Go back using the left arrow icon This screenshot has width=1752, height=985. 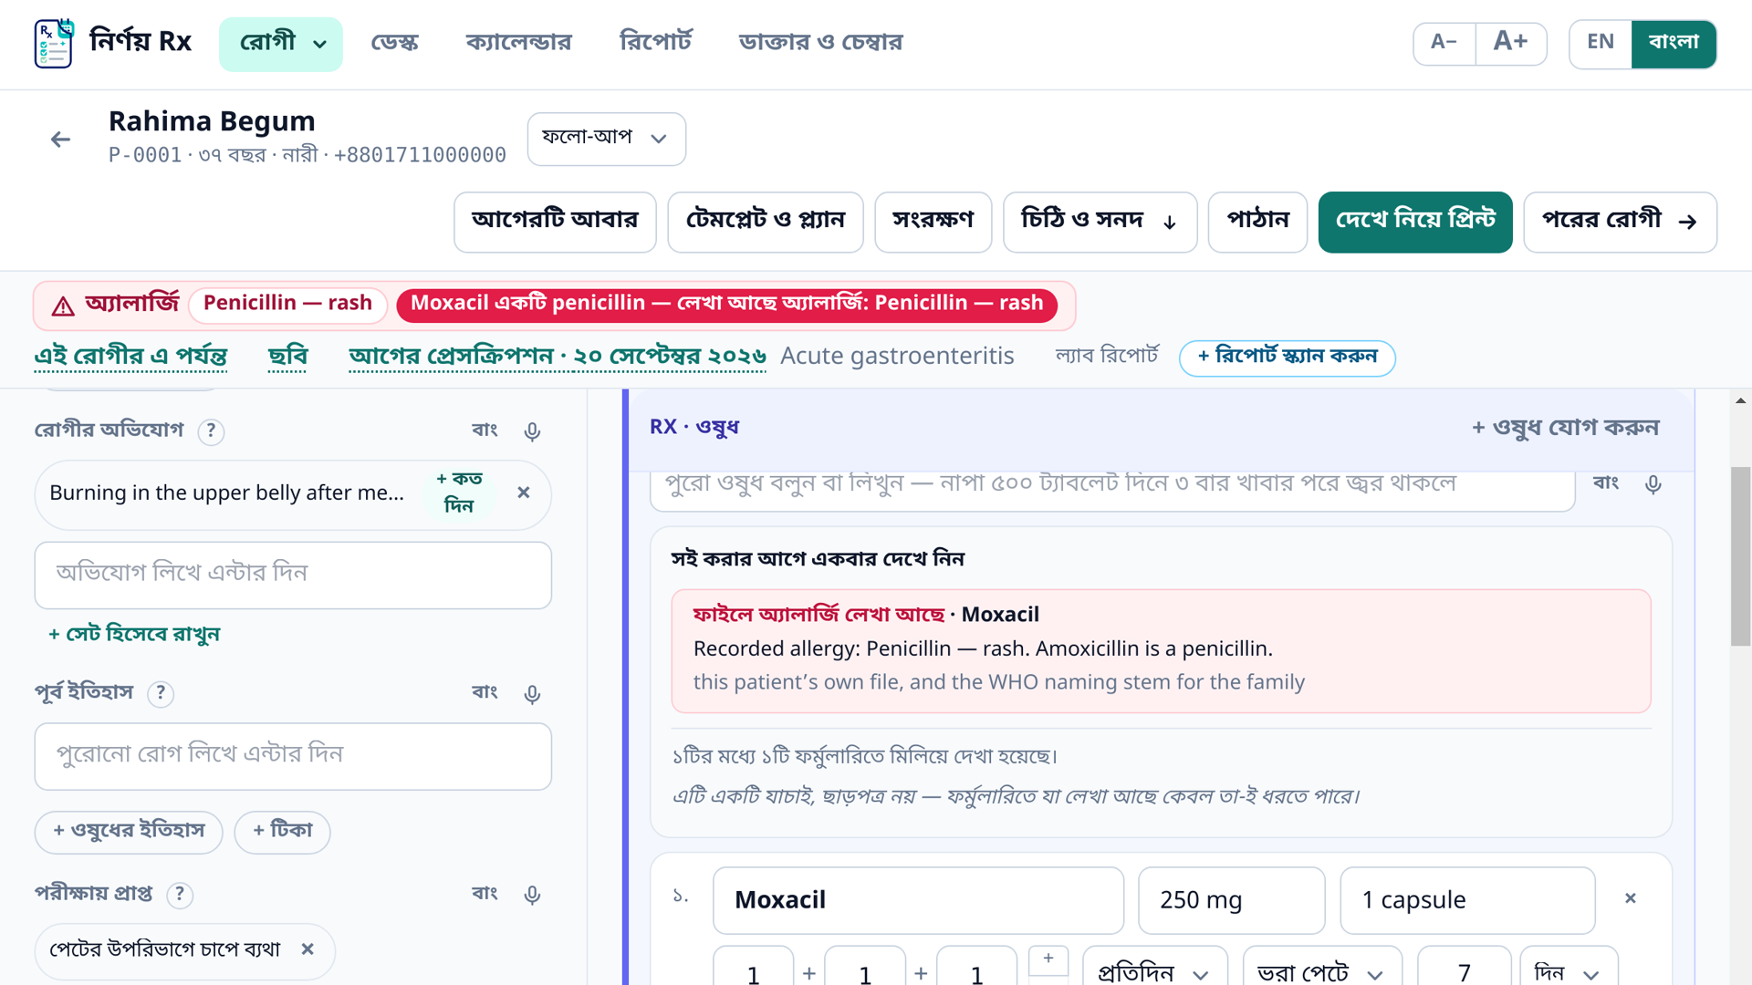pos(60,140)
